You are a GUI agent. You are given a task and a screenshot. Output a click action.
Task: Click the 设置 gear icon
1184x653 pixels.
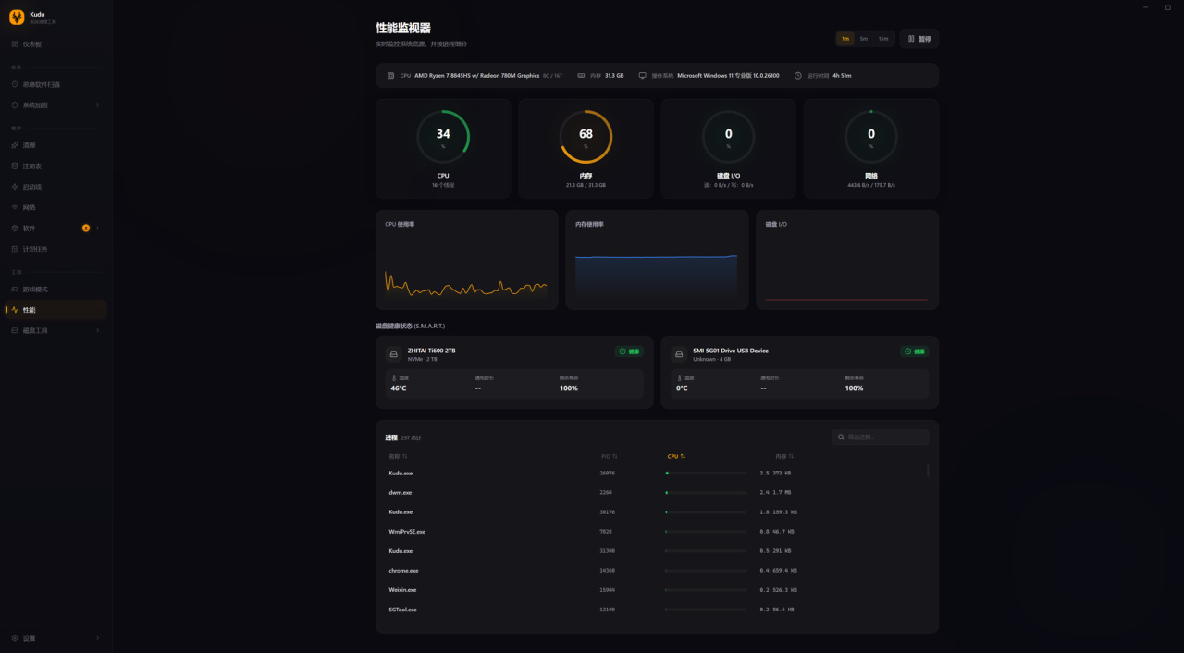[x=14, y=638]
